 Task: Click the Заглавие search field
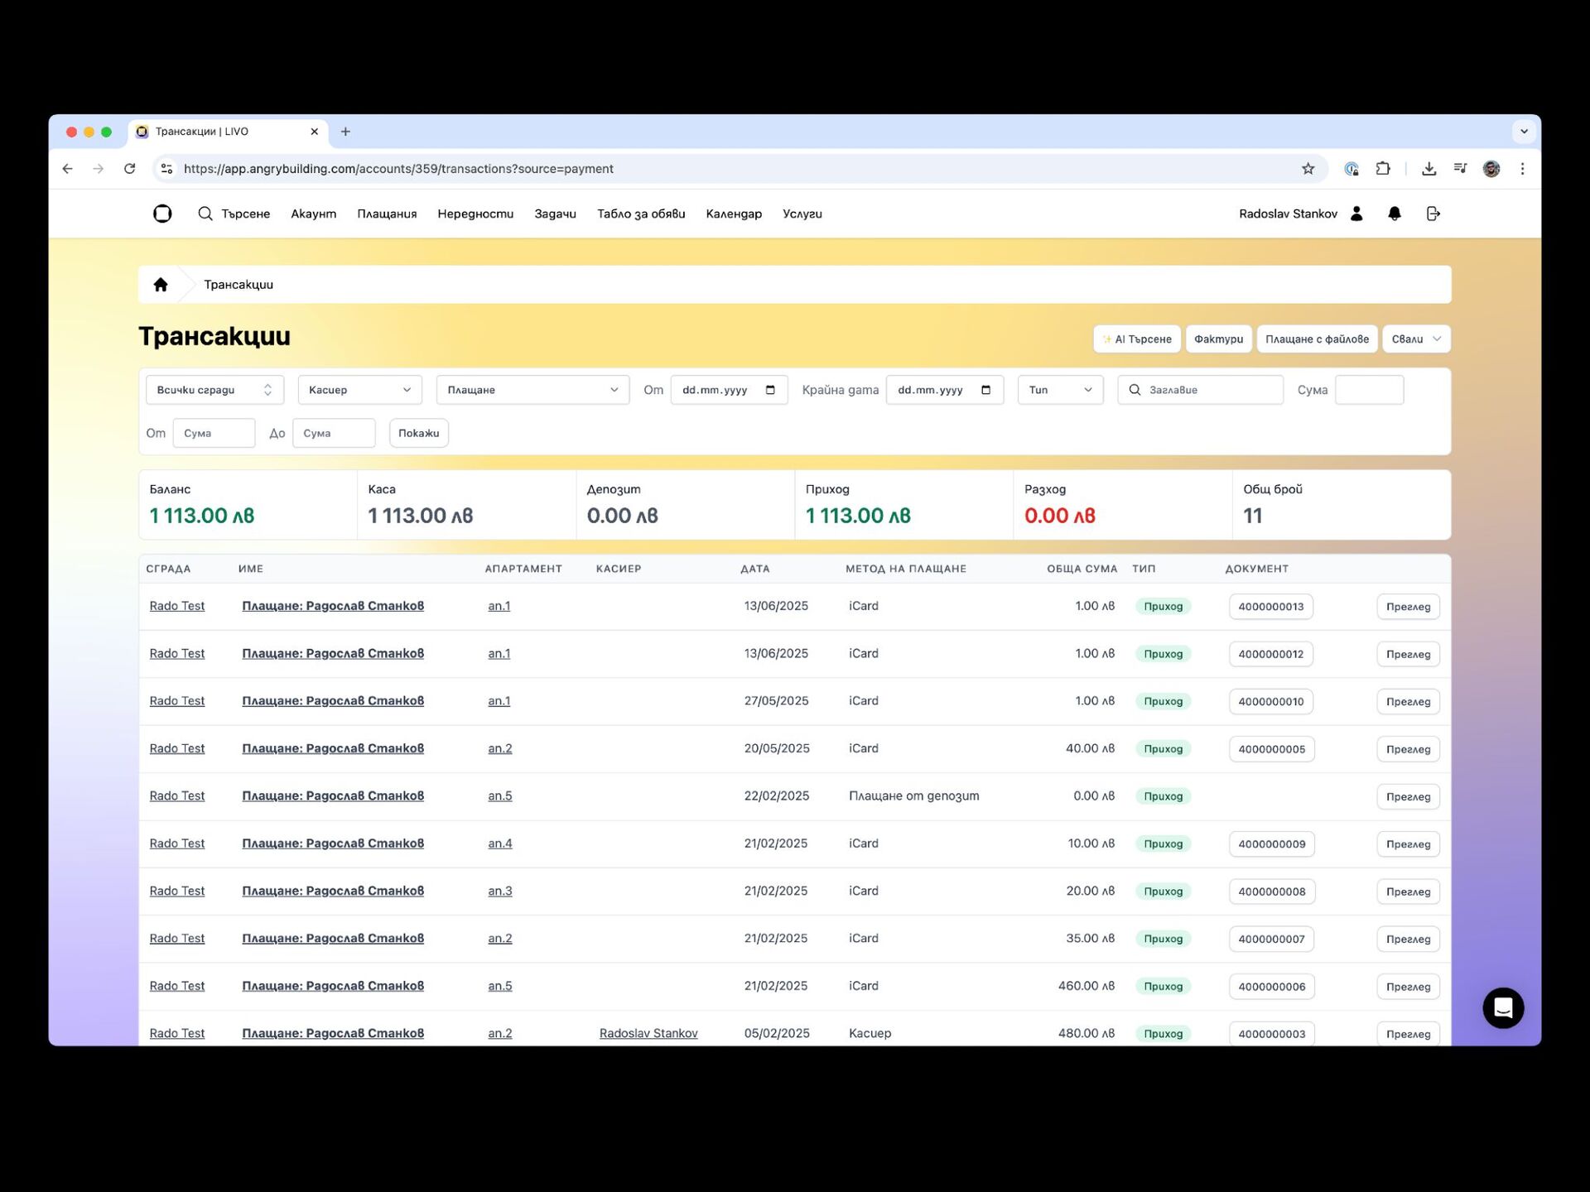point(1201,390)
